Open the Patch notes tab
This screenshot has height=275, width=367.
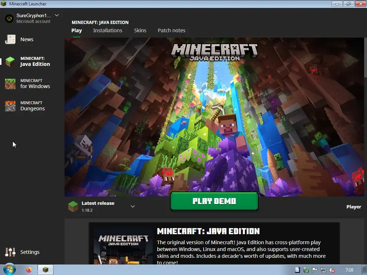pyautogui.click(x=172, y=30)
